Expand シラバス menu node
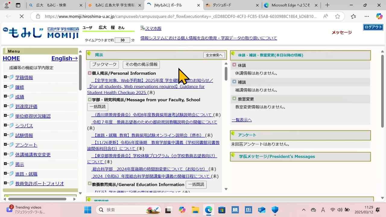The width and height of the screenshot is (386, 217). pos(5,125)
